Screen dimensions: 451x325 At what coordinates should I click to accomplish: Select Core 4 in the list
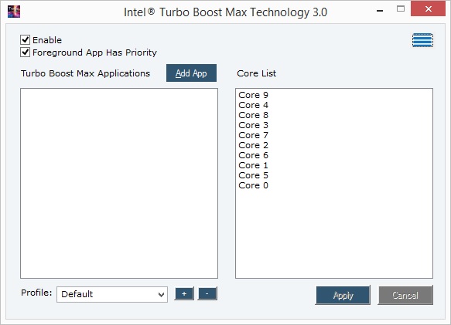254,105
